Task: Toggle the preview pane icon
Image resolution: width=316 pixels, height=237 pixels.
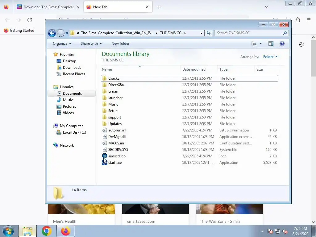Action: 271,44
